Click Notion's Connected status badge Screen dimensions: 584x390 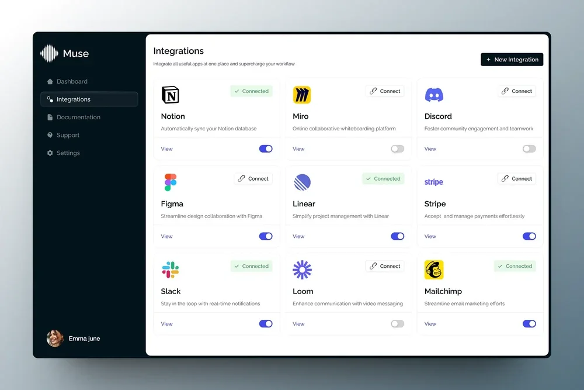251,91
